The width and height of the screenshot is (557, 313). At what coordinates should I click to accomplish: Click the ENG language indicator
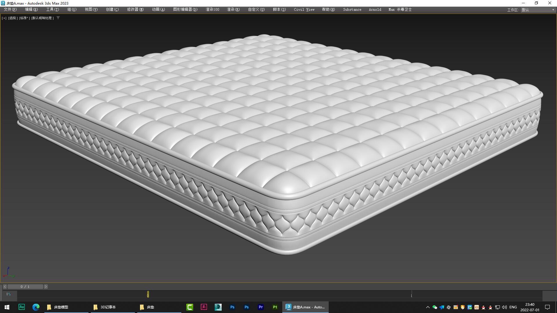pos(513,307)
